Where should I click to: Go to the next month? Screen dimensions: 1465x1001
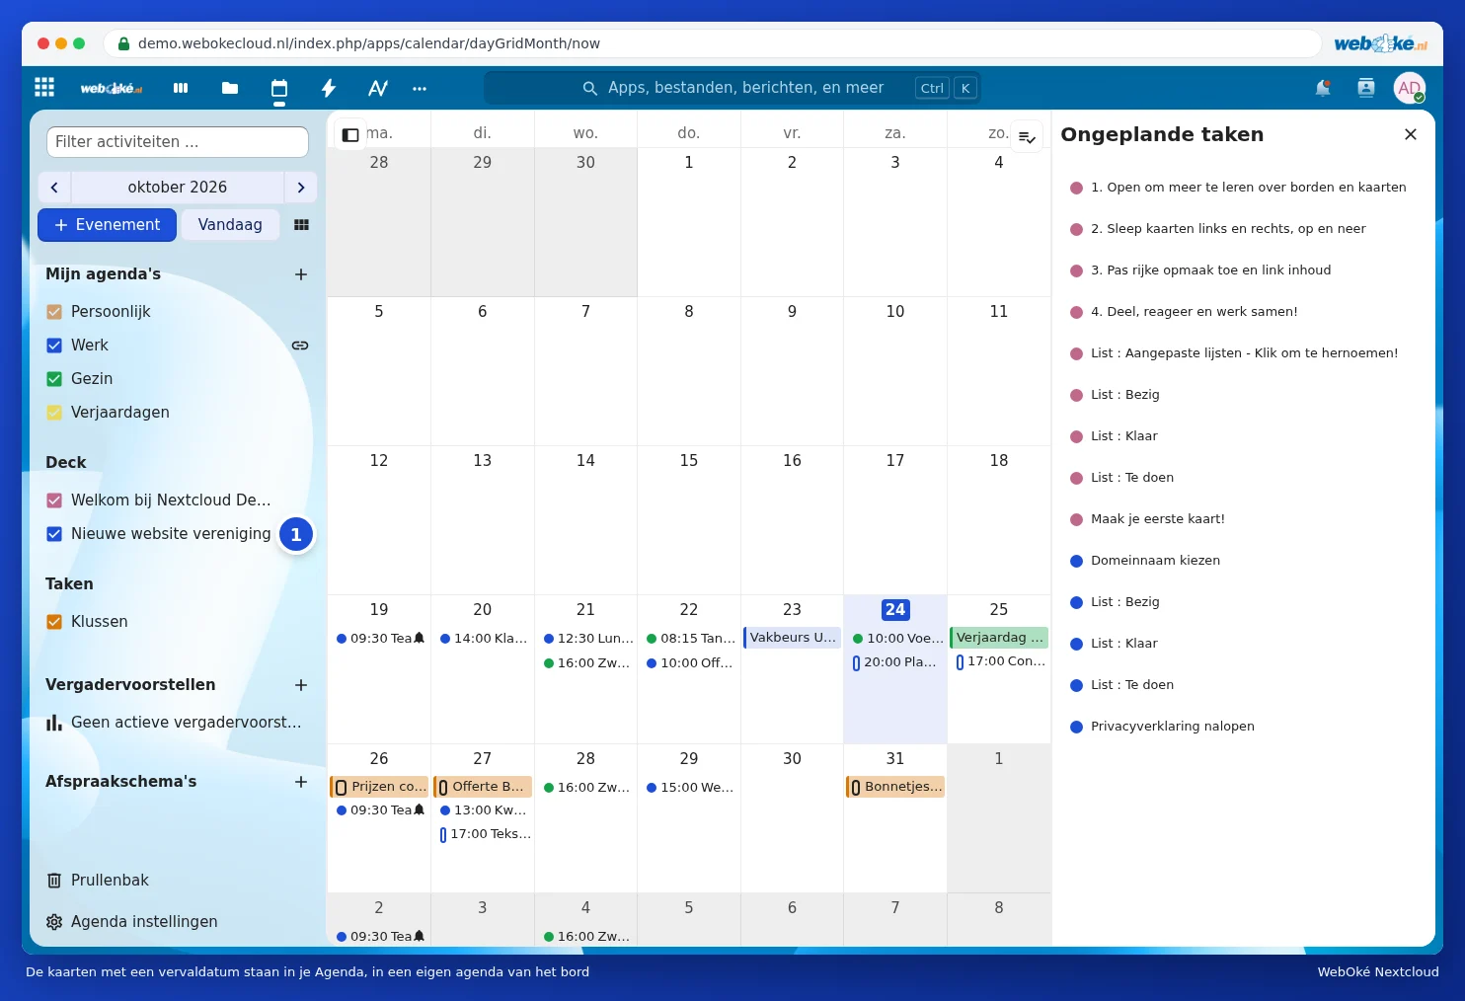pos(301,188)
